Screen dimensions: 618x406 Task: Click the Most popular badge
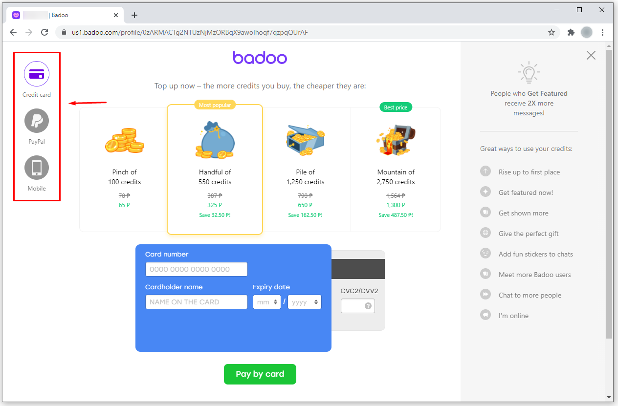[x=215, y=105]
